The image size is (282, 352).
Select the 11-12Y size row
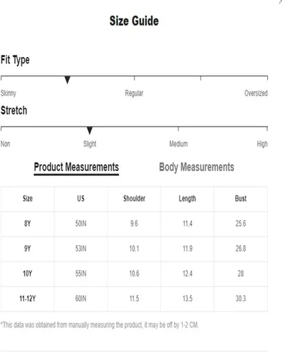(134, 299)
